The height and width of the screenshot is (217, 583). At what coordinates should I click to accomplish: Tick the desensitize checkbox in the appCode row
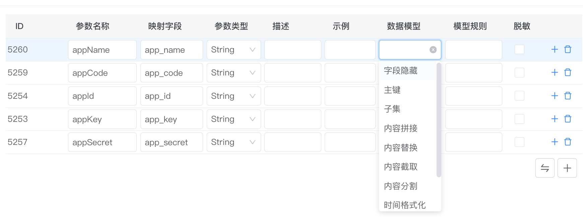click(519, 72)
